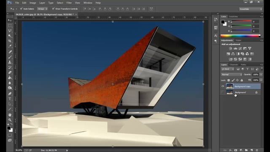270x152 pixels.
Task: Show the Background layer visibility
Action: click(223, 92)
